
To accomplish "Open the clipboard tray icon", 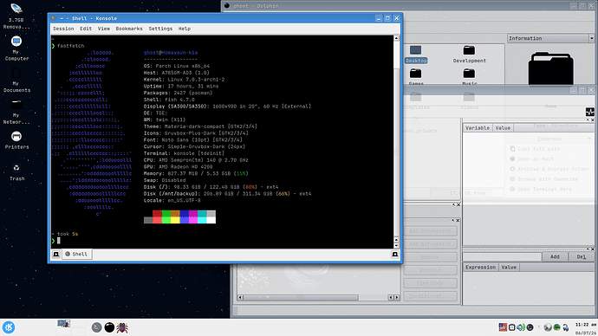I will click(512, 327).
